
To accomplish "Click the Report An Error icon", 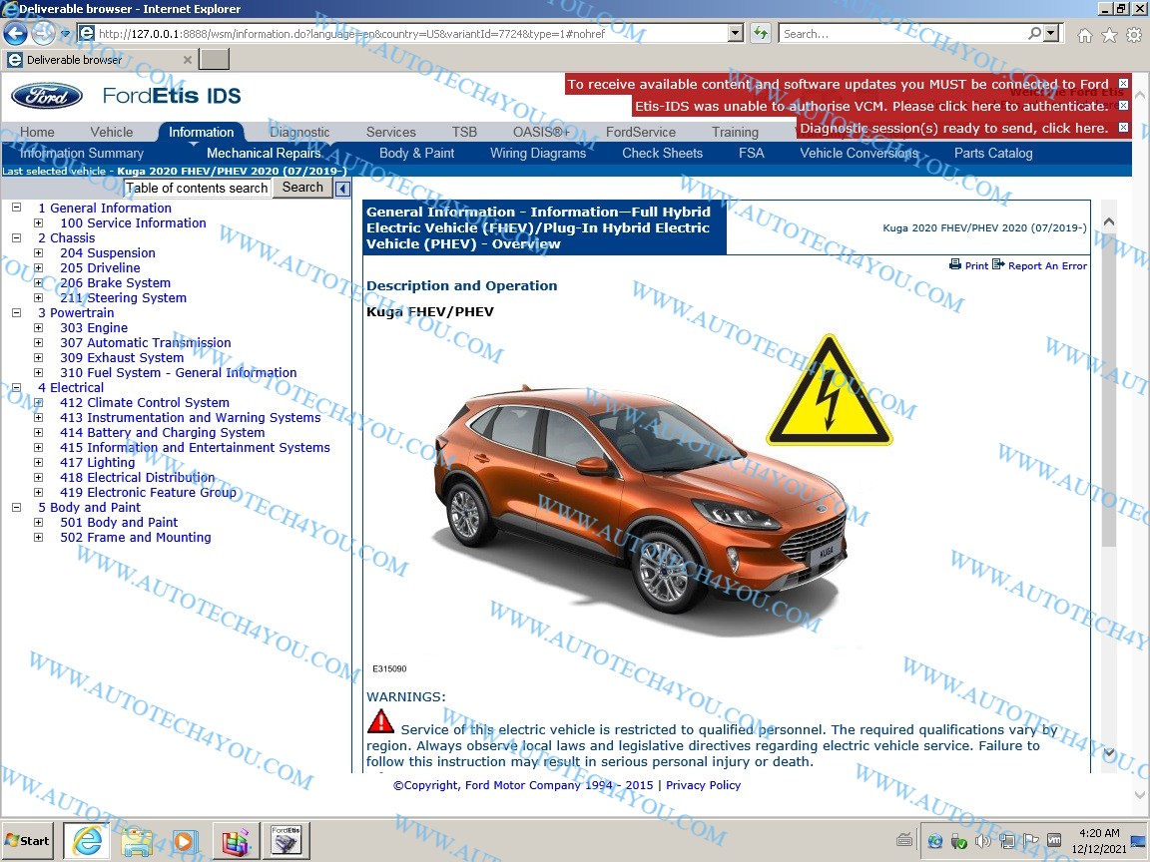I will point(998,265).
